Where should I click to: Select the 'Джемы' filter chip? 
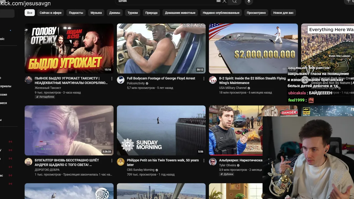(115, 13)
